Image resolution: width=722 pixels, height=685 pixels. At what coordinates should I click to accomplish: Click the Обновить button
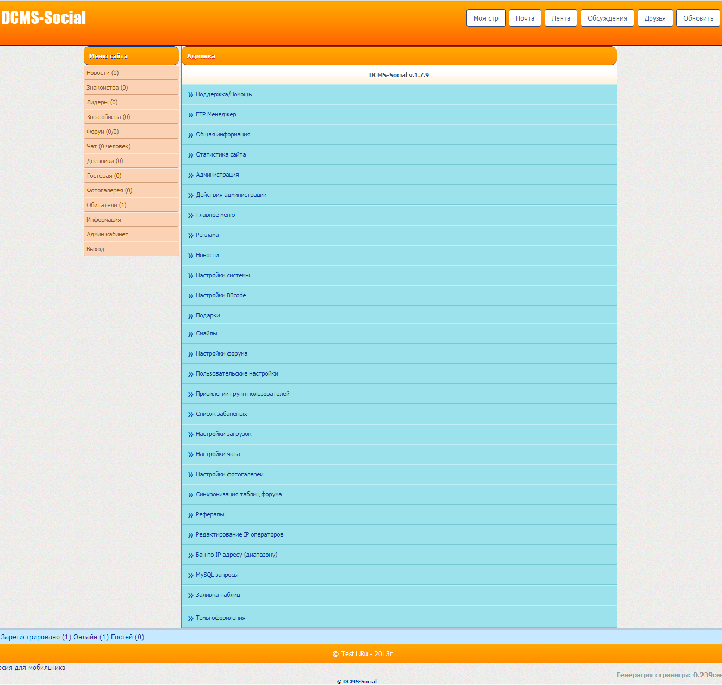pos(698,18)
